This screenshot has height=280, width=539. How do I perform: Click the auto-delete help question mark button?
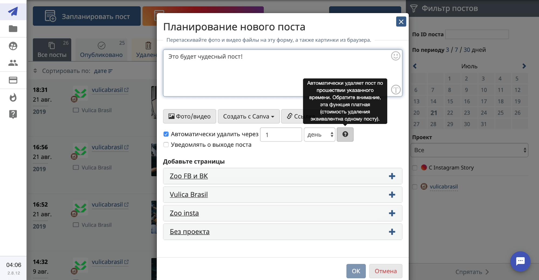(x=345, y=134)
